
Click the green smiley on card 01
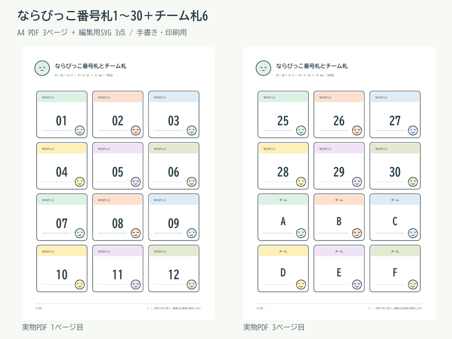80,131
